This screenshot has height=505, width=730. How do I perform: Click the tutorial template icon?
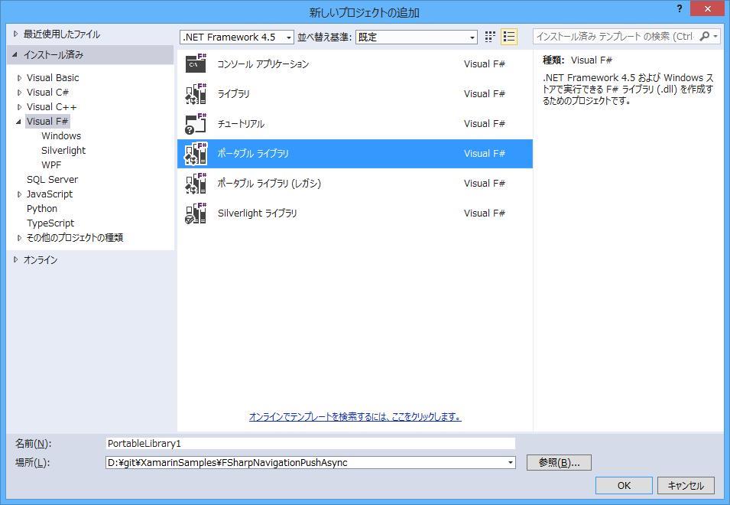pyautogui.click(x=196, y=124)
